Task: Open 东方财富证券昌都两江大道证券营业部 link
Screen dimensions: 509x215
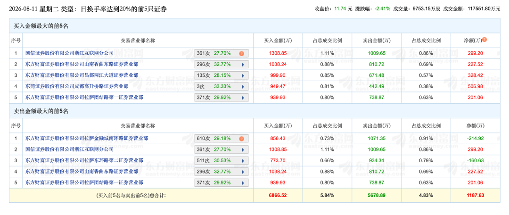Action: pyautogui.click(x=82, y=75)
